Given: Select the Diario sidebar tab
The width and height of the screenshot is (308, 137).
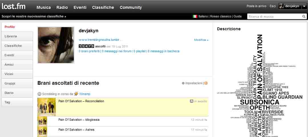Looking at the screenshot, I should 17,93.
